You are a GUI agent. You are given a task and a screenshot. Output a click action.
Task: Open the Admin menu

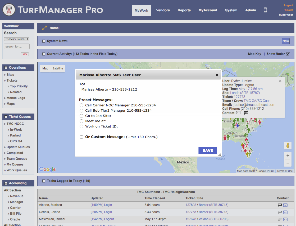(251, 10)
